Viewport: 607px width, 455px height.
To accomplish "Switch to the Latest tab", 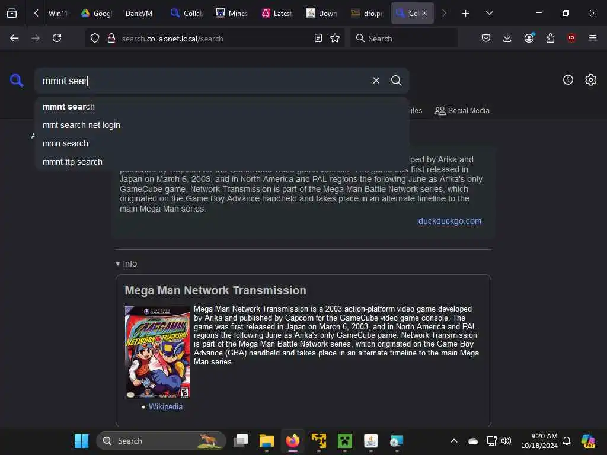I will tap(276, 14).
